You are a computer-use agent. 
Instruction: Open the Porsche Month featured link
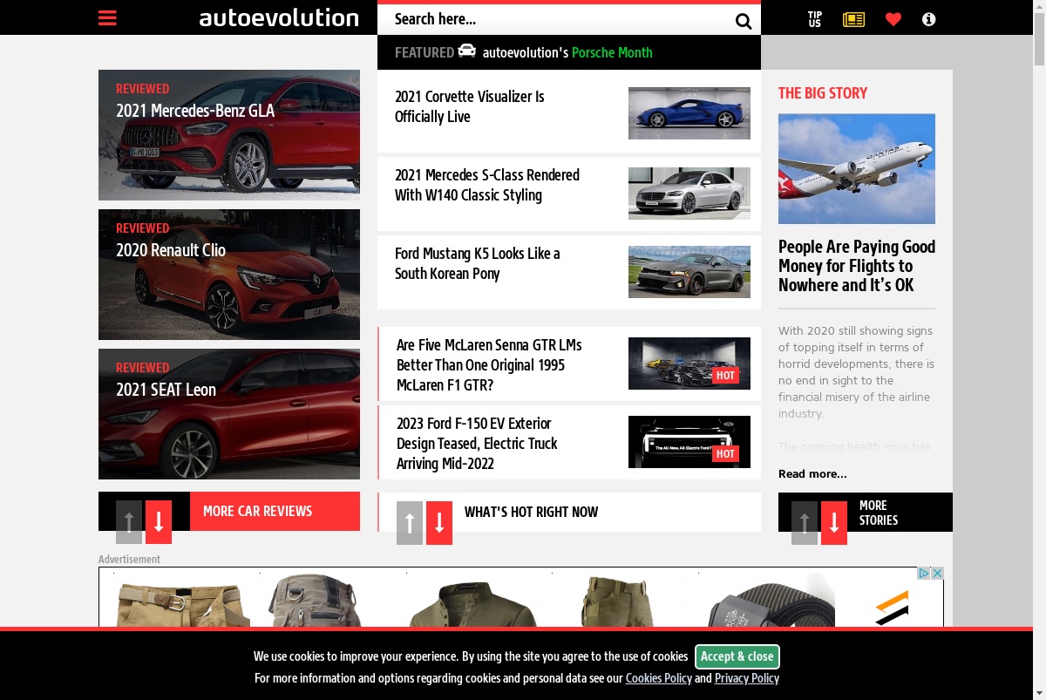(612, 52)
